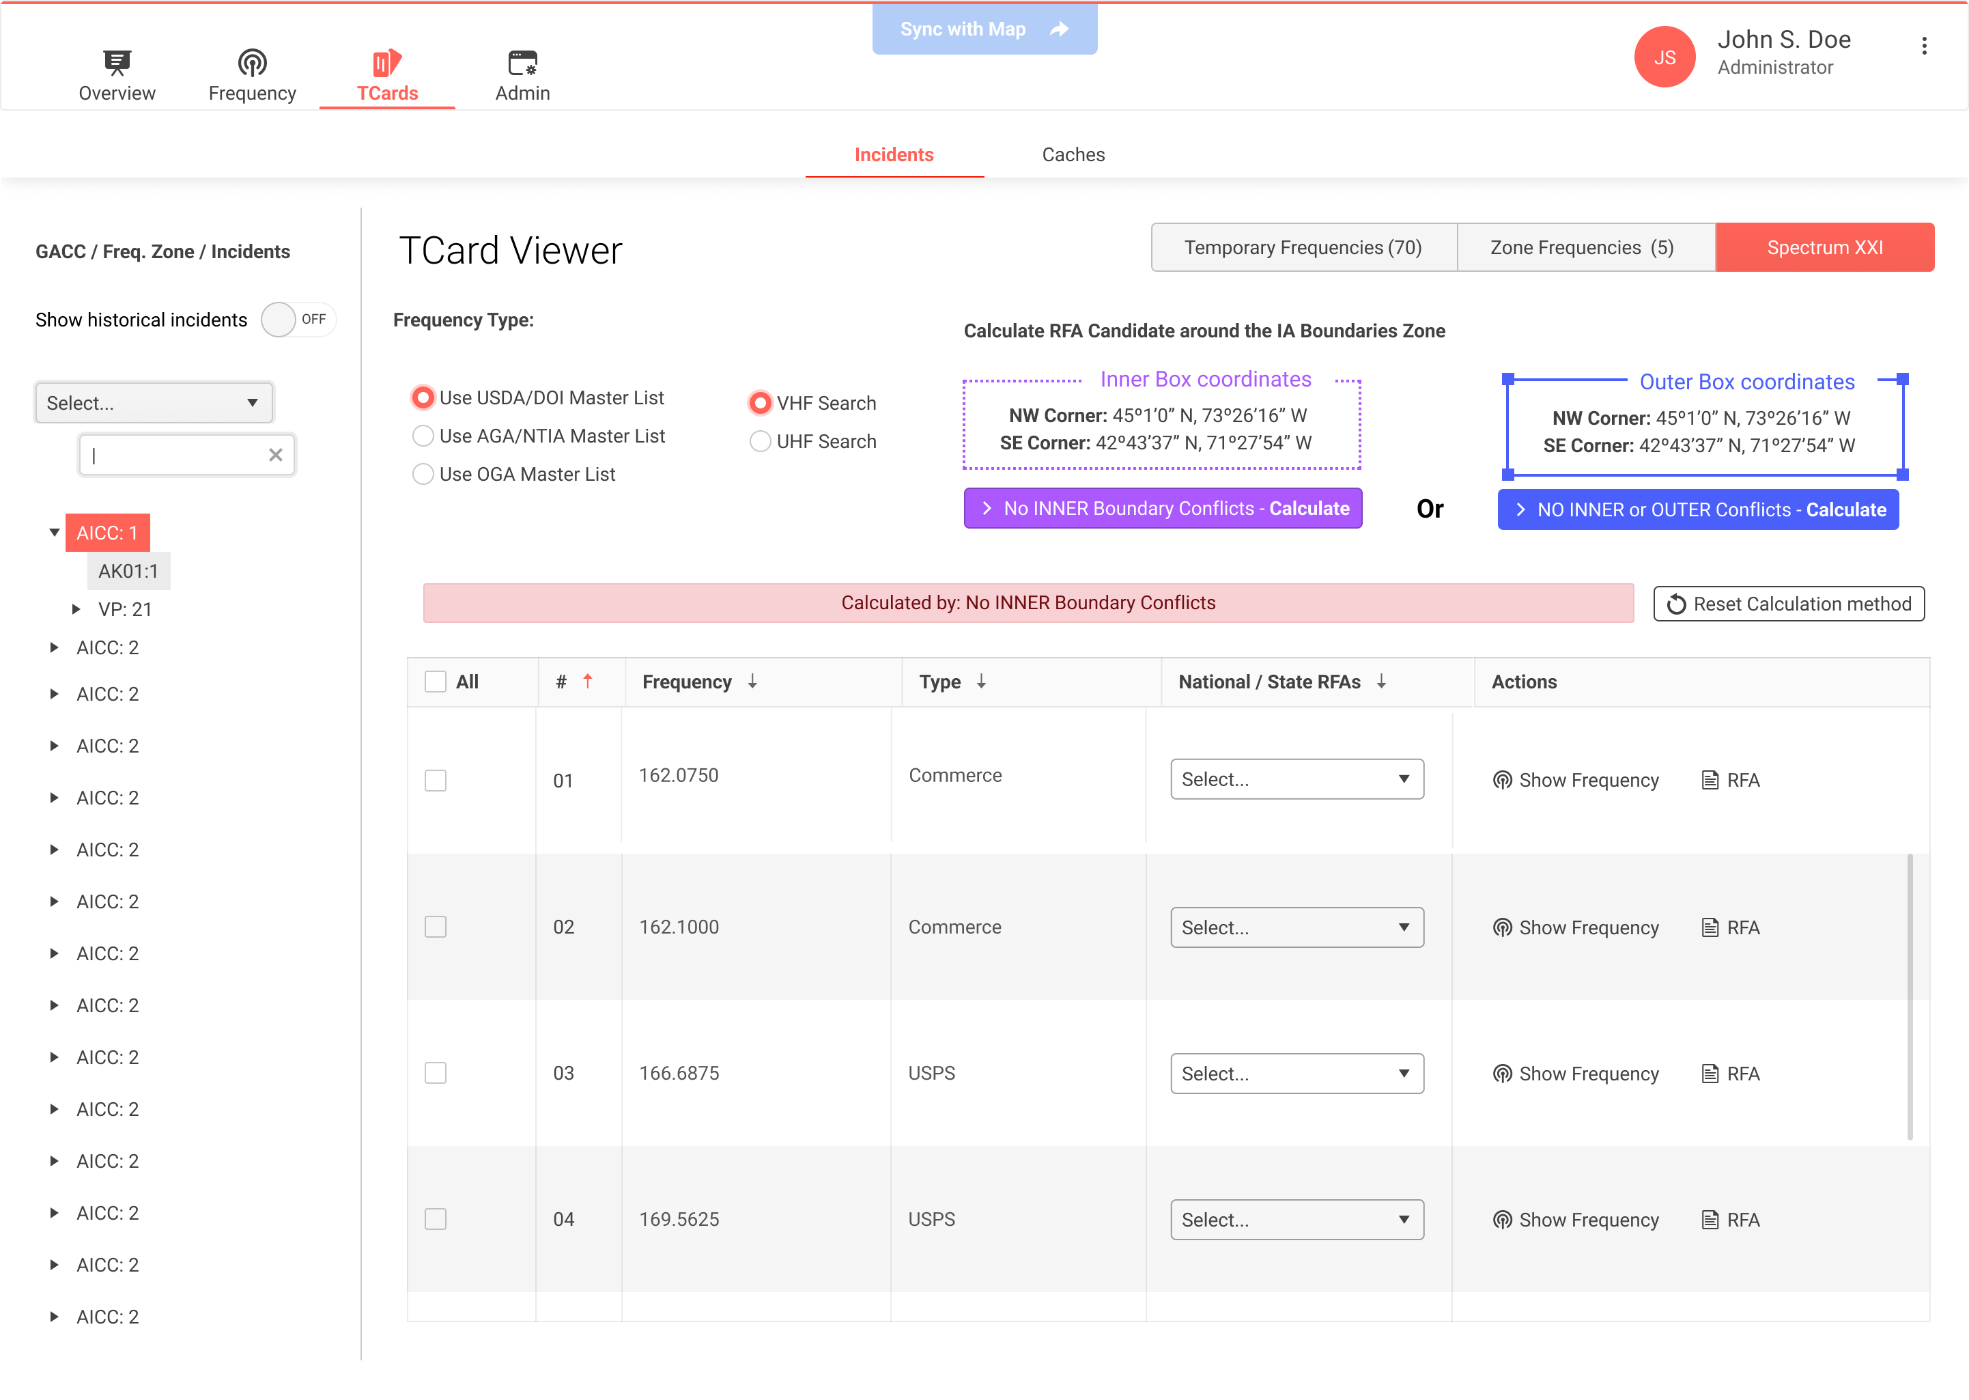Switch to the Caches tab
This screenshot has width=1969, height=1400.
[x=1073, y=154]
